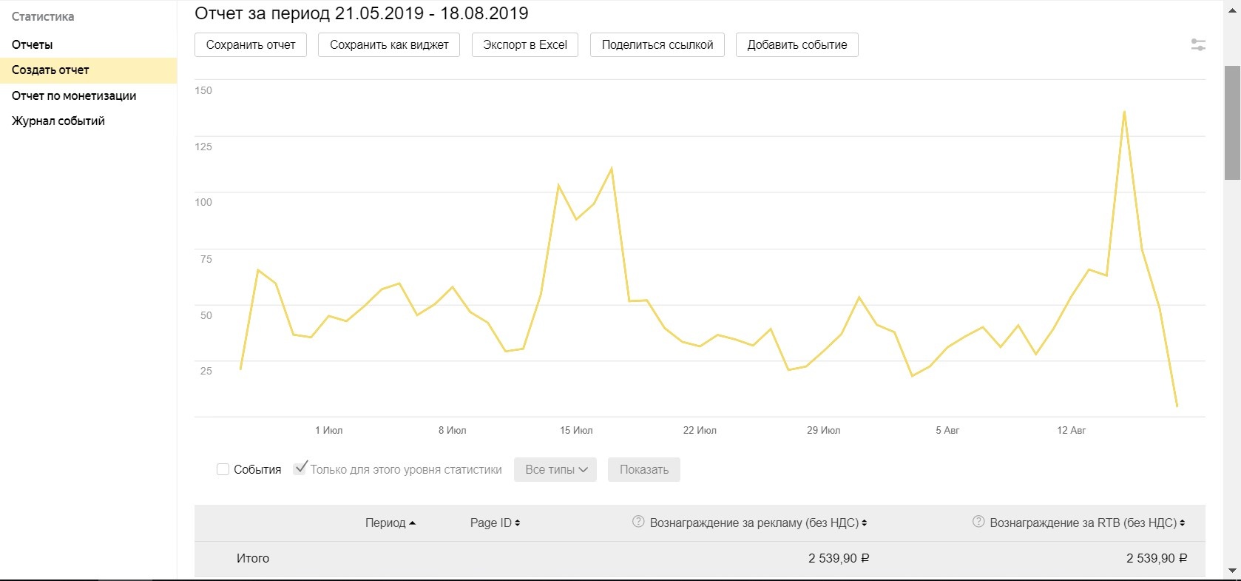
Task: Open chart settings sliders icon
Action: [1198, 45]
